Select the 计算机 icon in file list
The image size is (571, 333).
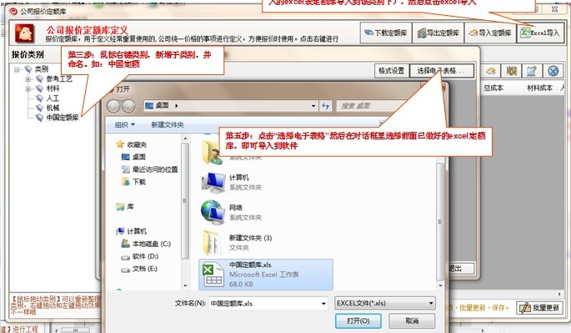pyautogui.click(x=213, y=182)
